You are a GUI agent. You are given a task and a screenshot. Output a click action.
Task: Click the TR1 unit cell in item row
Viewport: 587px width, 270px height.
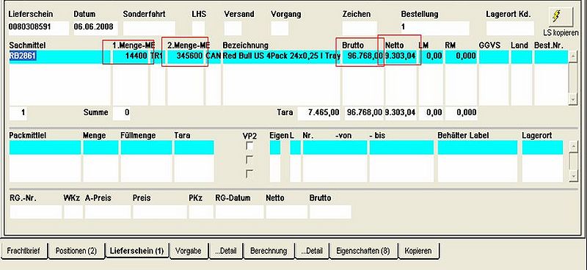[x=158, y=56]
